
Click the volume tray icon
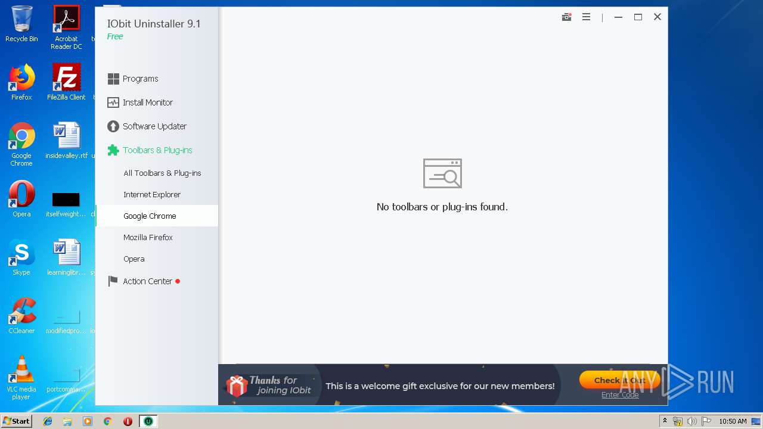pyautogui.click(x=692, y=421)
